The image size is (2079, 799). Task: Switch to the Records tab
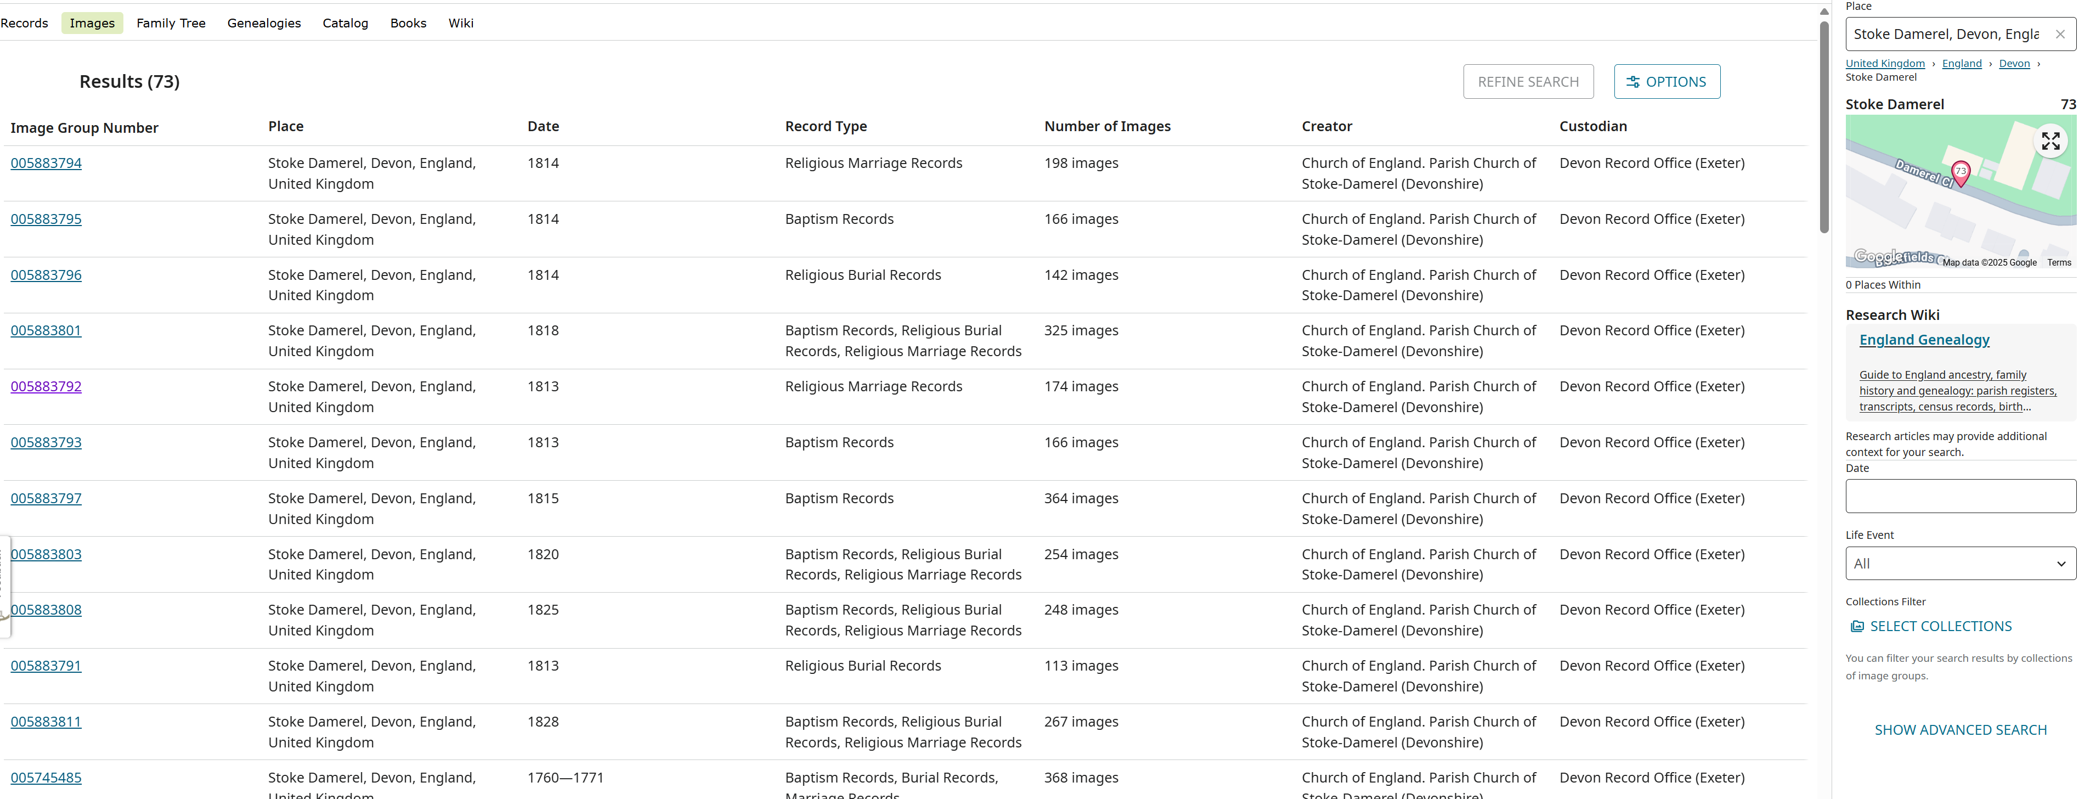[24, 22]
